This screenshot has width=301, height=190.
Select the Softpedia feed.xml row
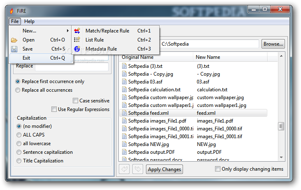[x=193, y=113]
